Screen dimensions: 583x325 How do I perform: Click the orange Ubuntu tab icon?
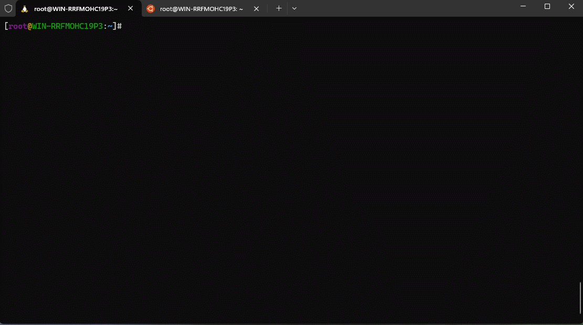[x=151, y=9]
